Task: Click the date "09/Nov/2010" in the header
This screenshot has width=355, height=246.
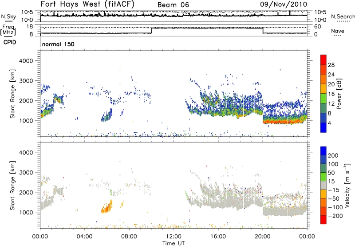Action: [284, 4]
